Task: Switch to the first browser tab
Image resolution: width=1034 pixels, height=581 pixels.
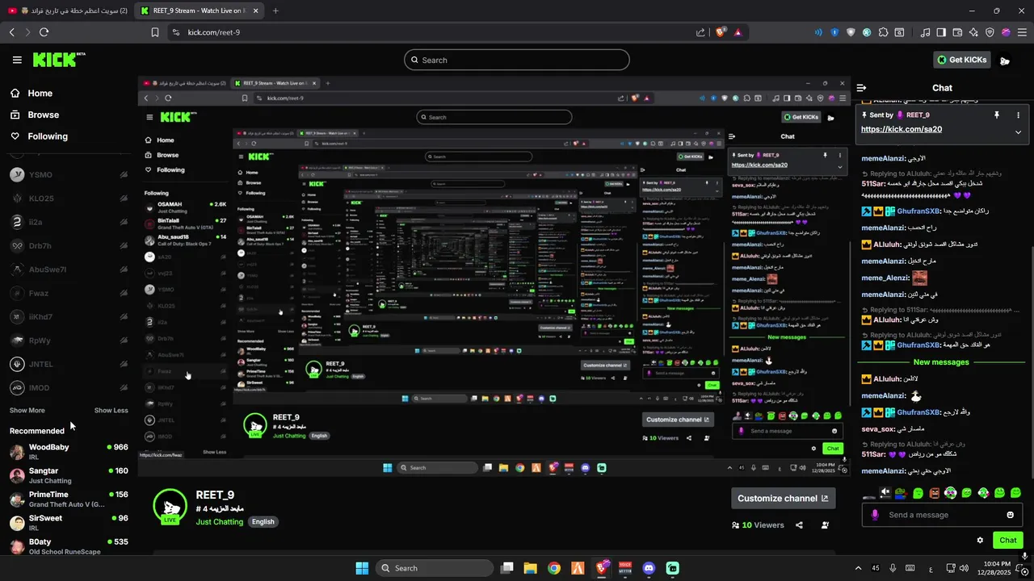Action: (69, 10)
